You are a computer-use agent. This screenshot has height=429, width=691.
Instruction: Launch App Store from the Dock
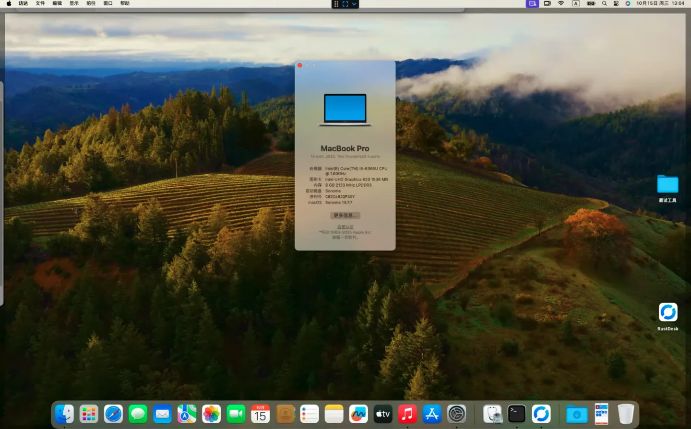coord(432,414)
